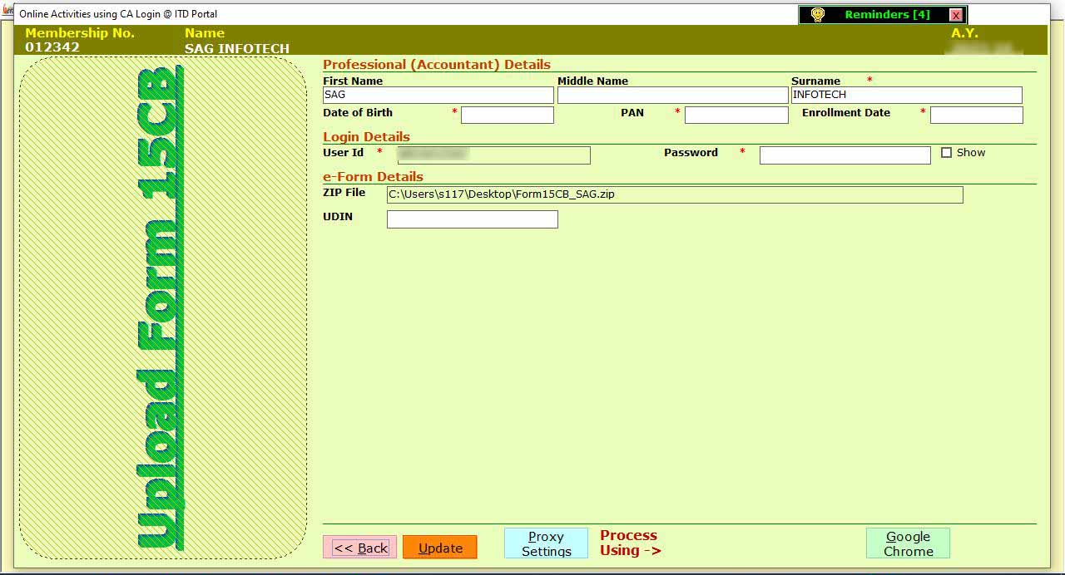The width and height of the screenshot is (1065, 575).
Task: Focus the PAN input field
Action: tap(736, 115)
